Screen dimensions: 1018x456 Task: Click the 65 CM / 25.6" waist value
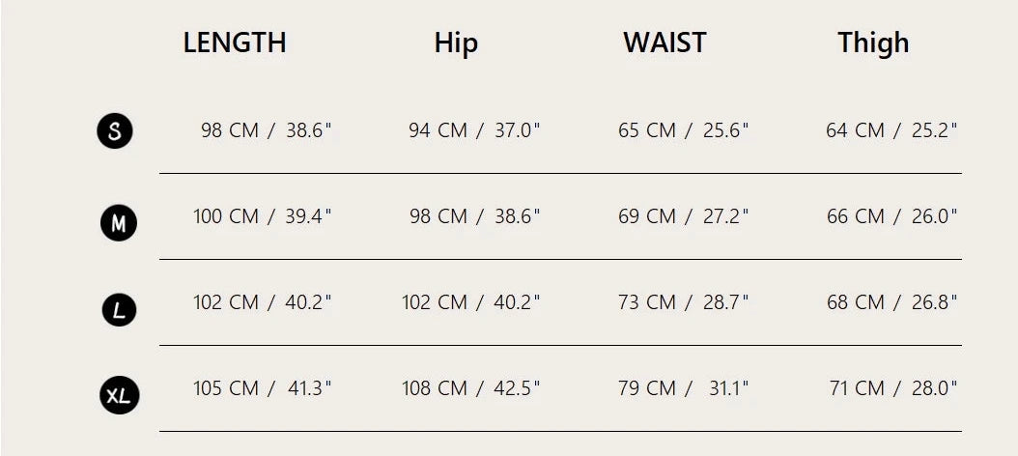683,130
